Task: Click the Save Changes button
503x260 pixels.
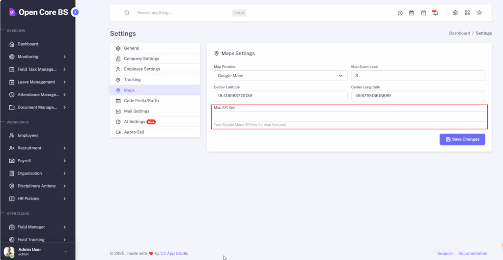Action: click(x=462, y=140)
